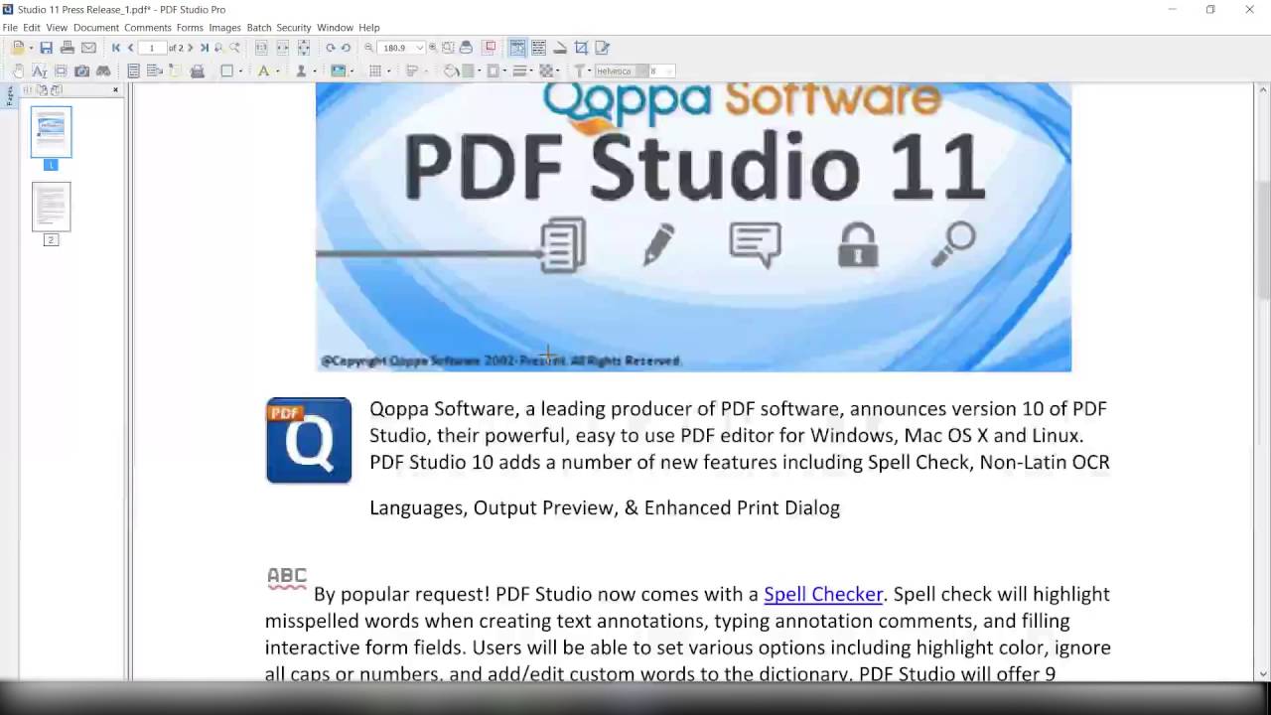Expand the square shape tool dropdown

point(240,71)
